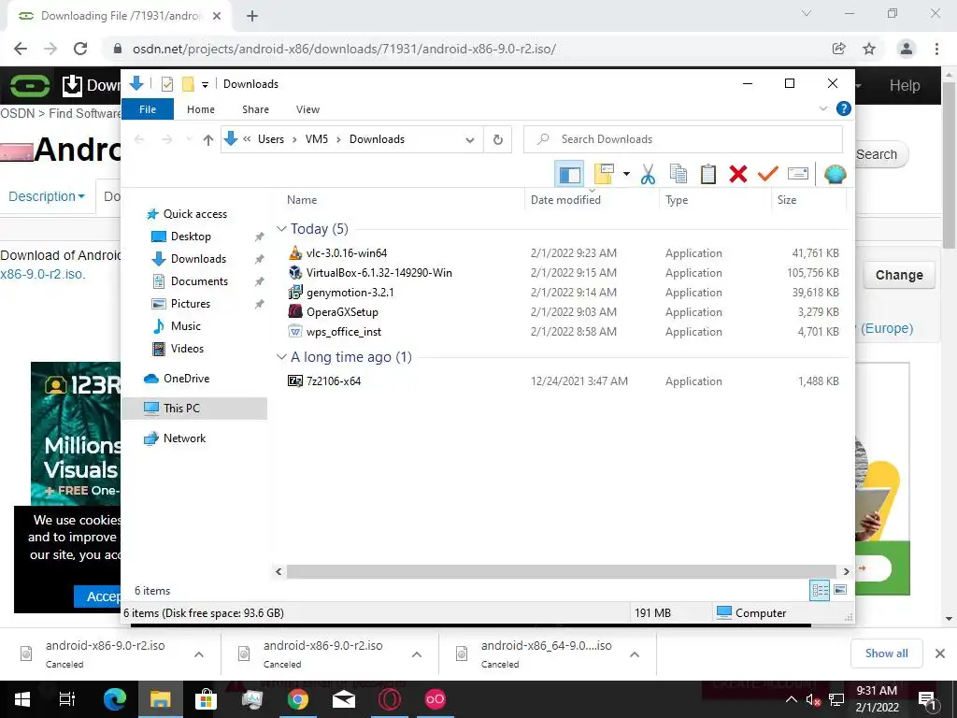This screenshot has height=718, width=957.
Task: Open Microsoft Edge from taskbar
Action: (x=114, y=699)
